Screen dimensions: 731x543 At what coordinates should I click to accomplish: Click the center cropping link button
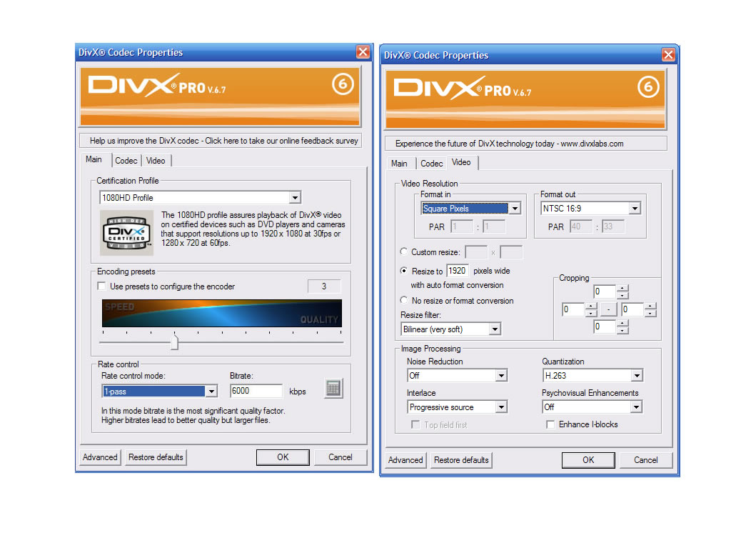(608, 309)
